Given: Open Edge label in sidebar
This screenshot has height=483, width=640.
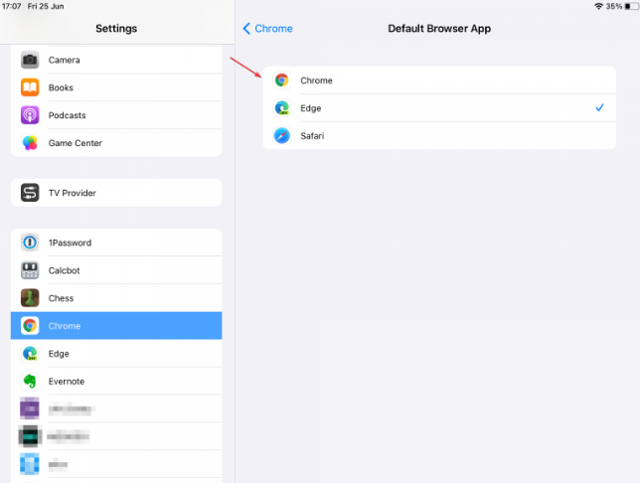Looking at the screenshot, I should tap(59, 354).
